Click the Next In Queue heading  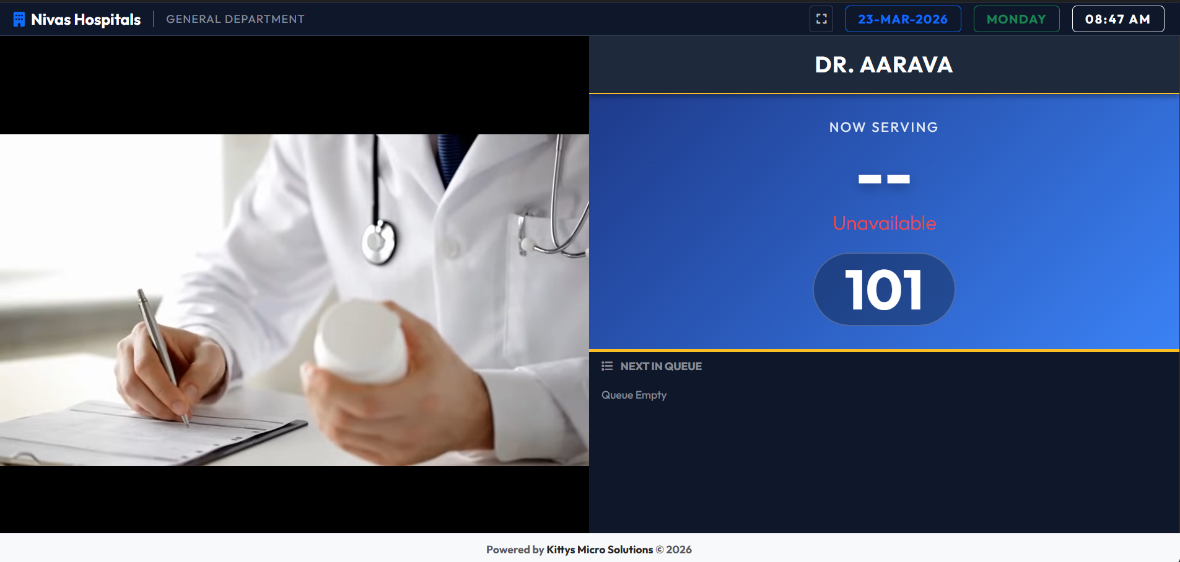[661, 366]
